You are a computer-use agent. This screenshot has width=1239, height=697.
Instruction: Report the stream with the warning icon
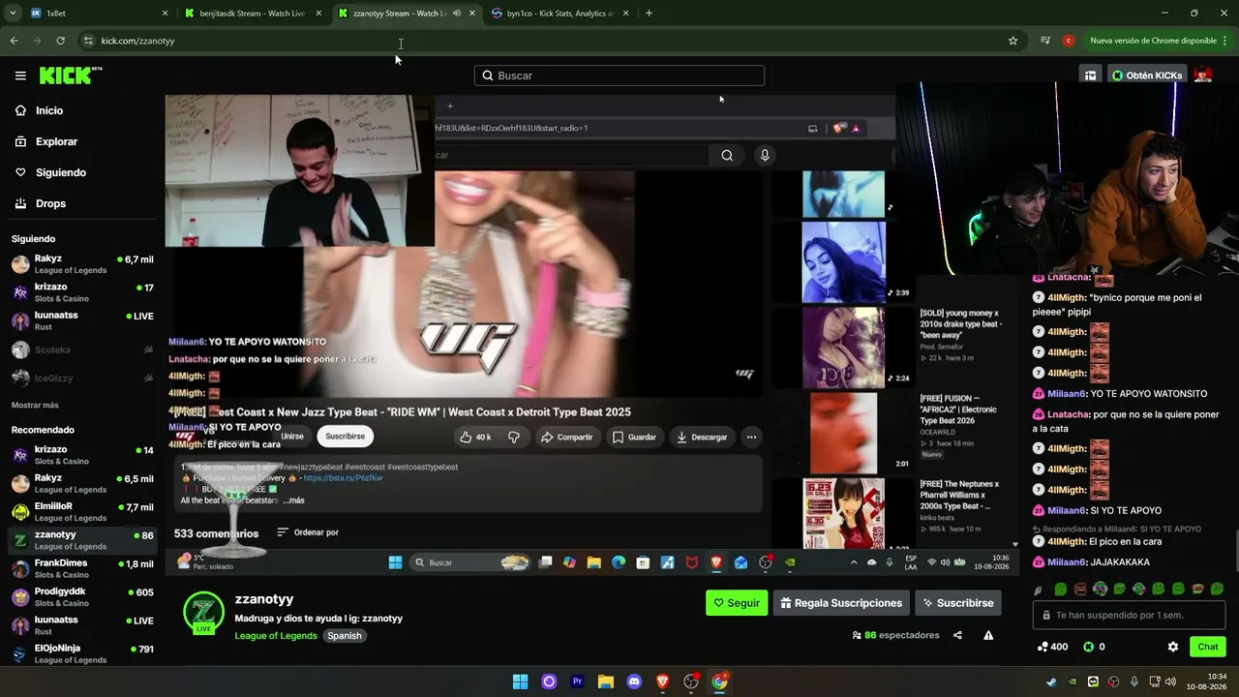pyautogui.click(x=988, y=635)
